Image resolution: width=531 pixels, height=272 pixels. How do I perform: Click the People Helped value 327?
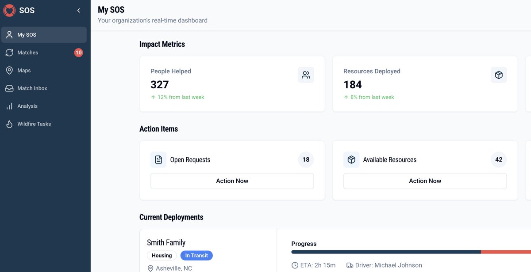tap(160, 84)
